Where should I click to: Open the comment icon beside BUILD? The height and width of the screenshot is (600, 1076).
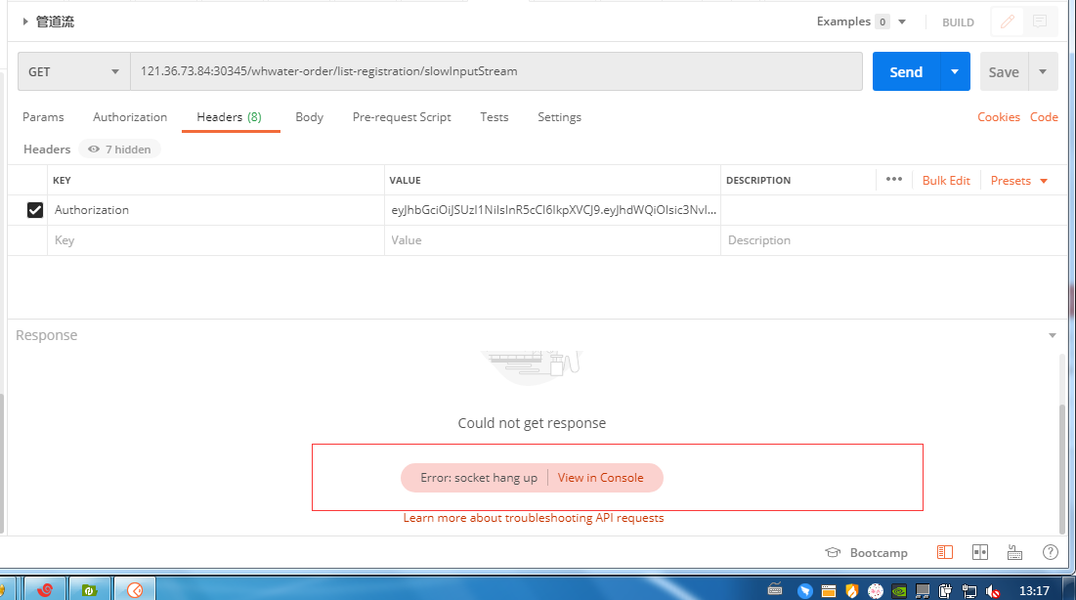click(1038, 21)
